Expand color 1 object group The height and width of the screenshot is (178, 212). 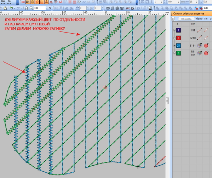pyautogui.click(x=174, y=30)
